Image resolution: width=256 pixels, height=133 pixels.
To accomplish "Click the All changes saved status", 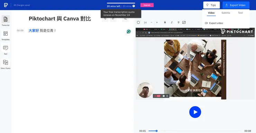I will (x=22, y=5).
